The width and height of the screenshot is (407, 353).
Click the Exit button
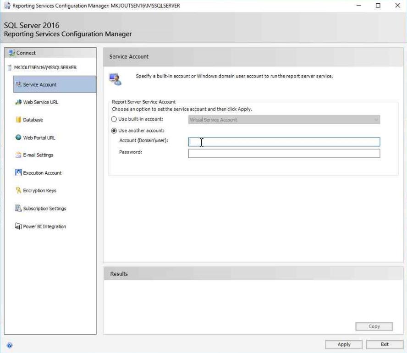tap(385, 344)
